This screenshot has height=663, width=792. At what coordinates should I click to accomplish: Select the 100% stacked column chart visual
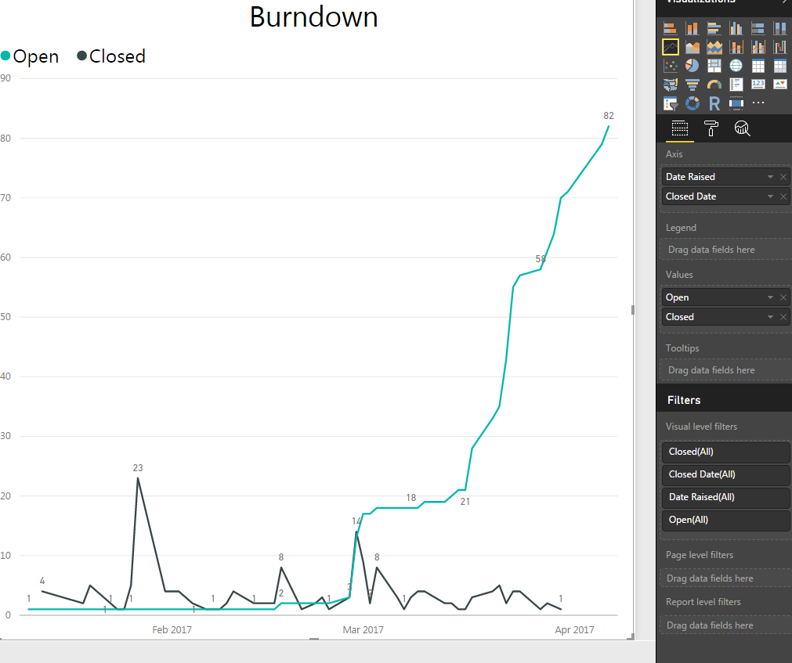[x=780, y=28]
